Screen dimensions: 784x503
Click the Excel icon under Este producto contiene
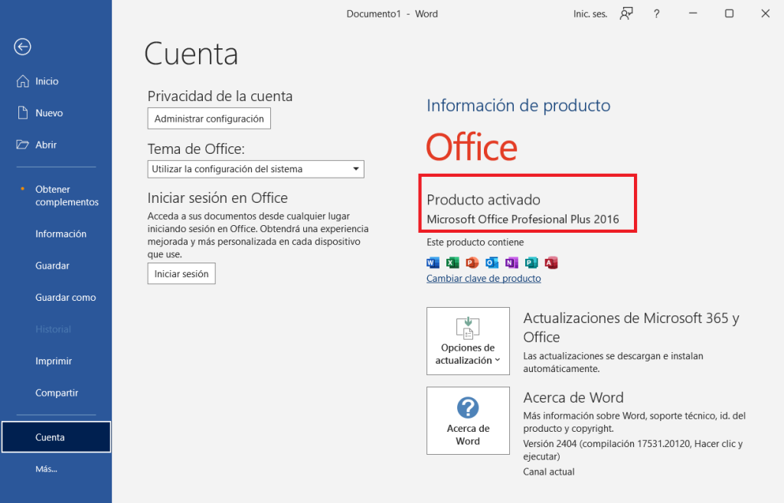pyautogui.click(x=452, y=263)
